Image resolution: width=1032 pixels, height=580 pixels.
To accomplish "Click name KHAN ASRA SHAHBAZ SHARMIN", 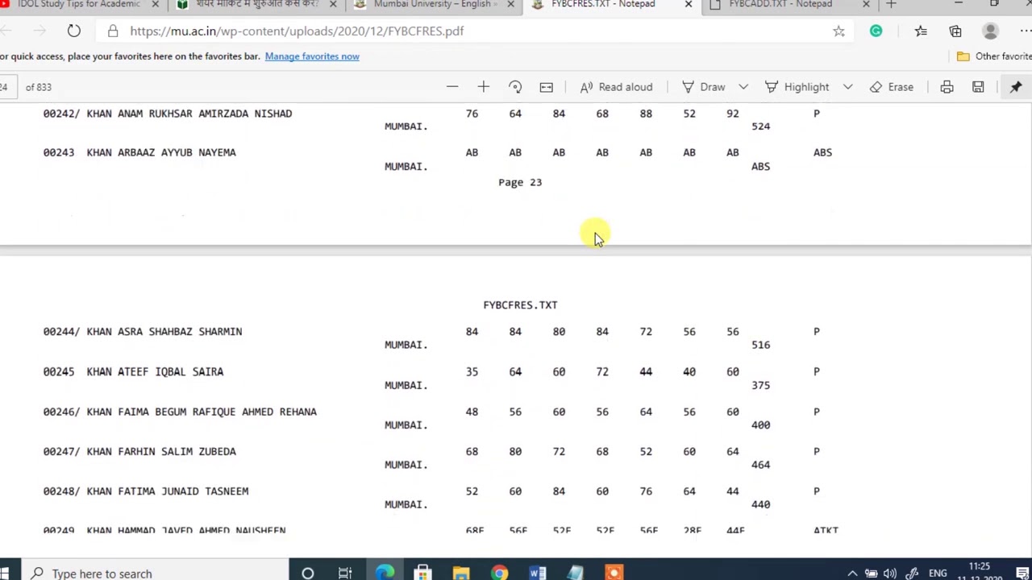I will [x=164, y=332].
